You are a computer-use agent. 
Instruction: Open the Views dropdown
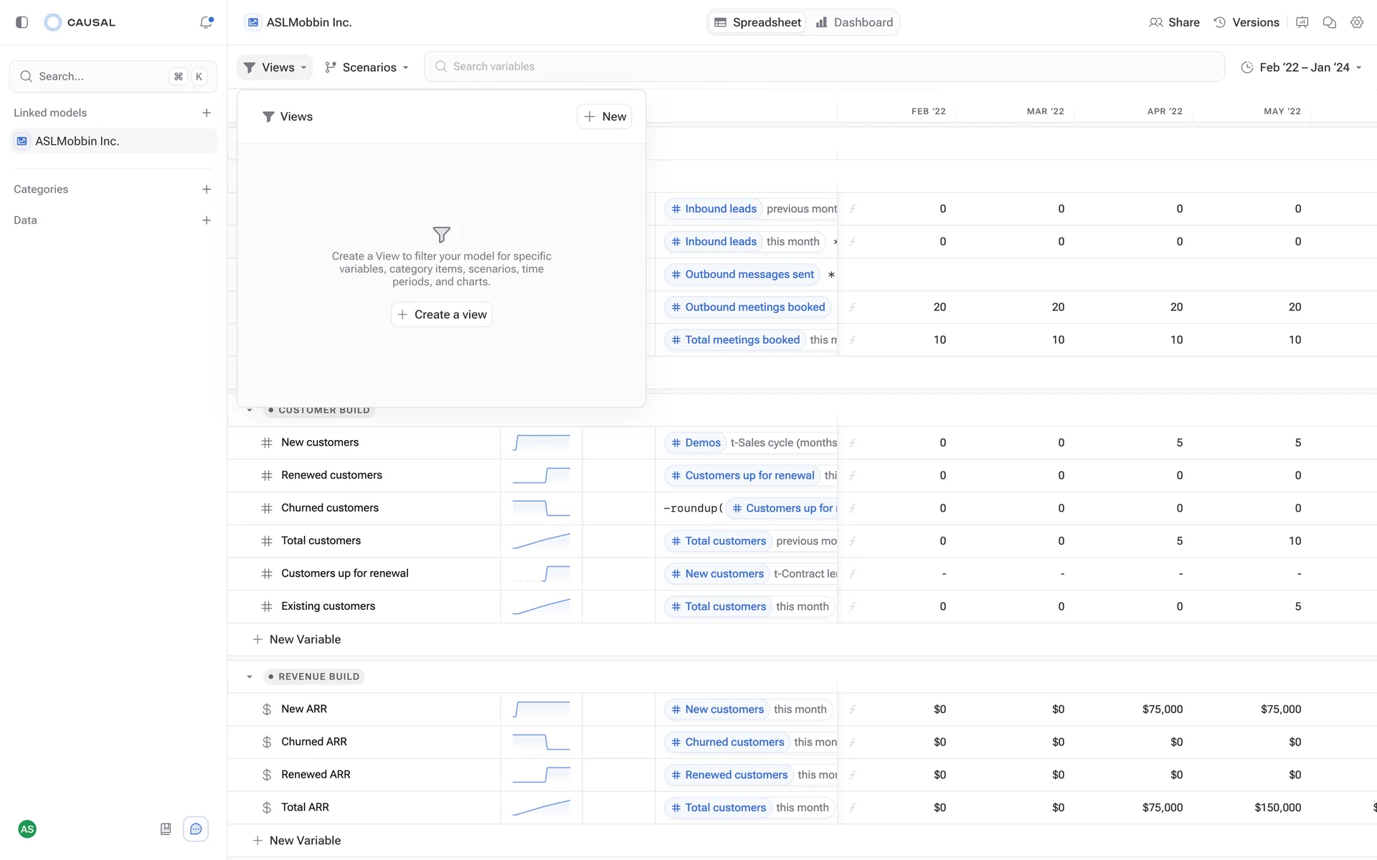coord(275,67)
